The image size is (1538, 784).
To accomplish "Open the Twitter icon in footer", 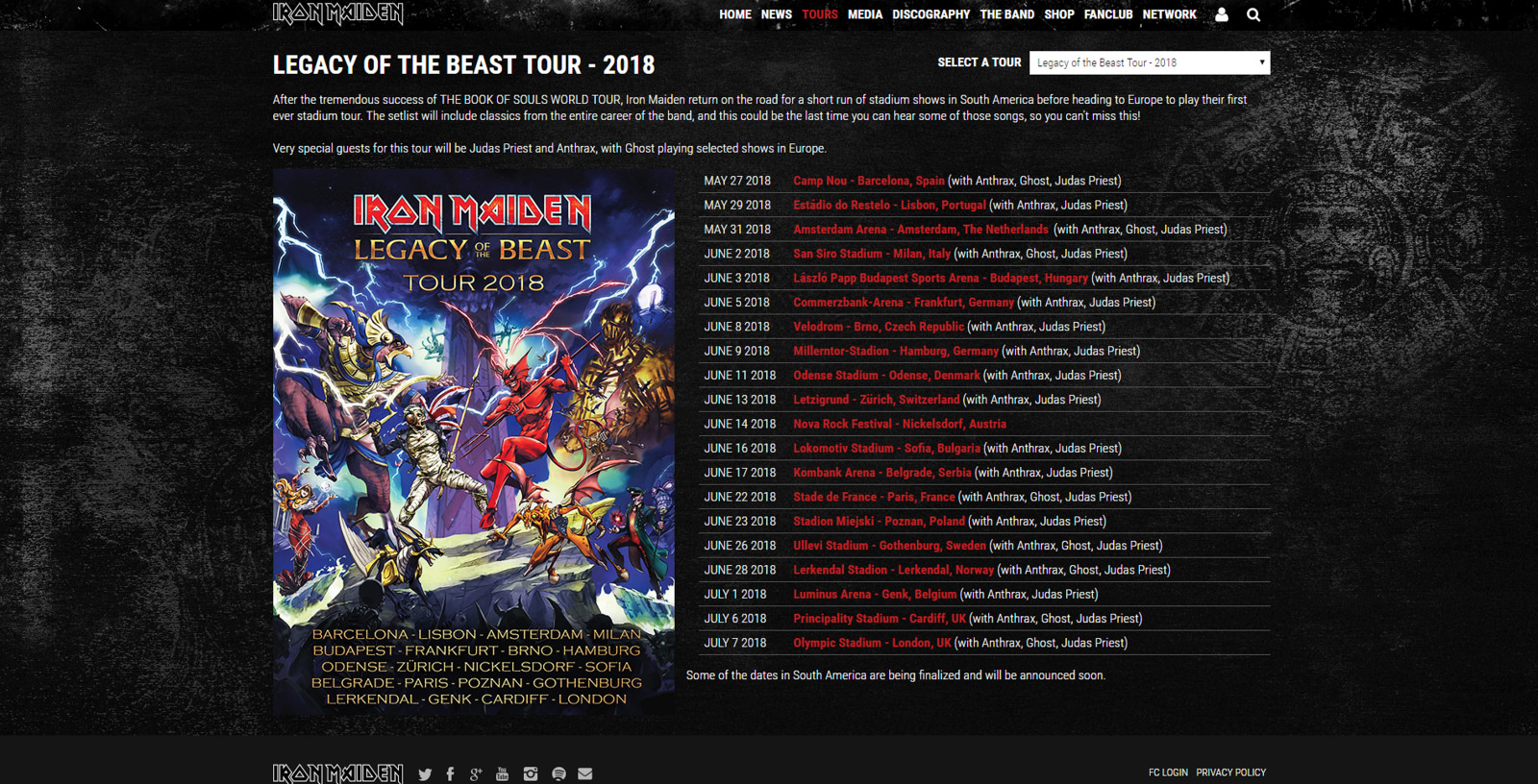I will pos(425,774).
